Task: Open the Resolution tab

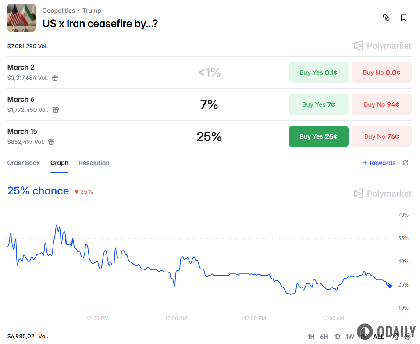Action: (94, 163)
